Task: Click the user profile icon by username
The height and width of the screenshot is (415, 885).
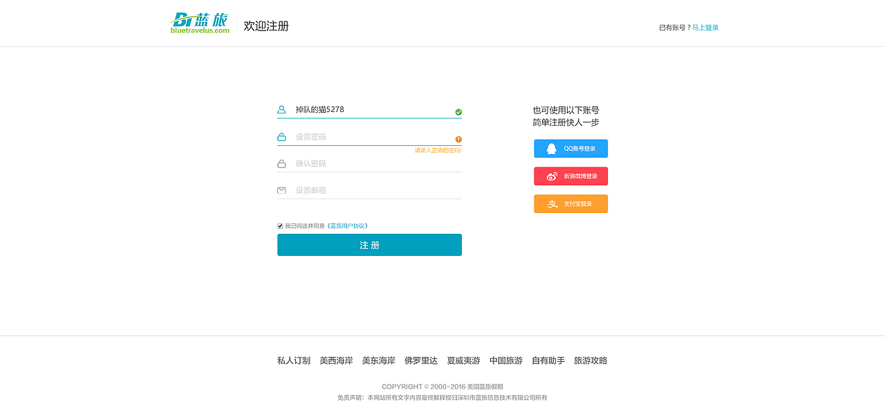Action: (x=281, y=109)
